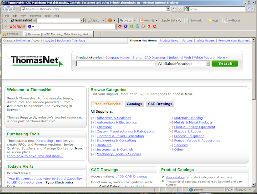Expand the Electrical & Power Generation category

click(93, 136)
